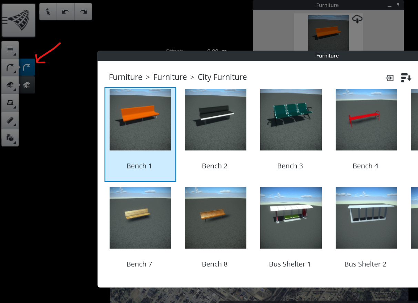The width and height of the screenshot is (418, 303).
Task: Open the main track menu button
Action: click(x=19, y=20)
